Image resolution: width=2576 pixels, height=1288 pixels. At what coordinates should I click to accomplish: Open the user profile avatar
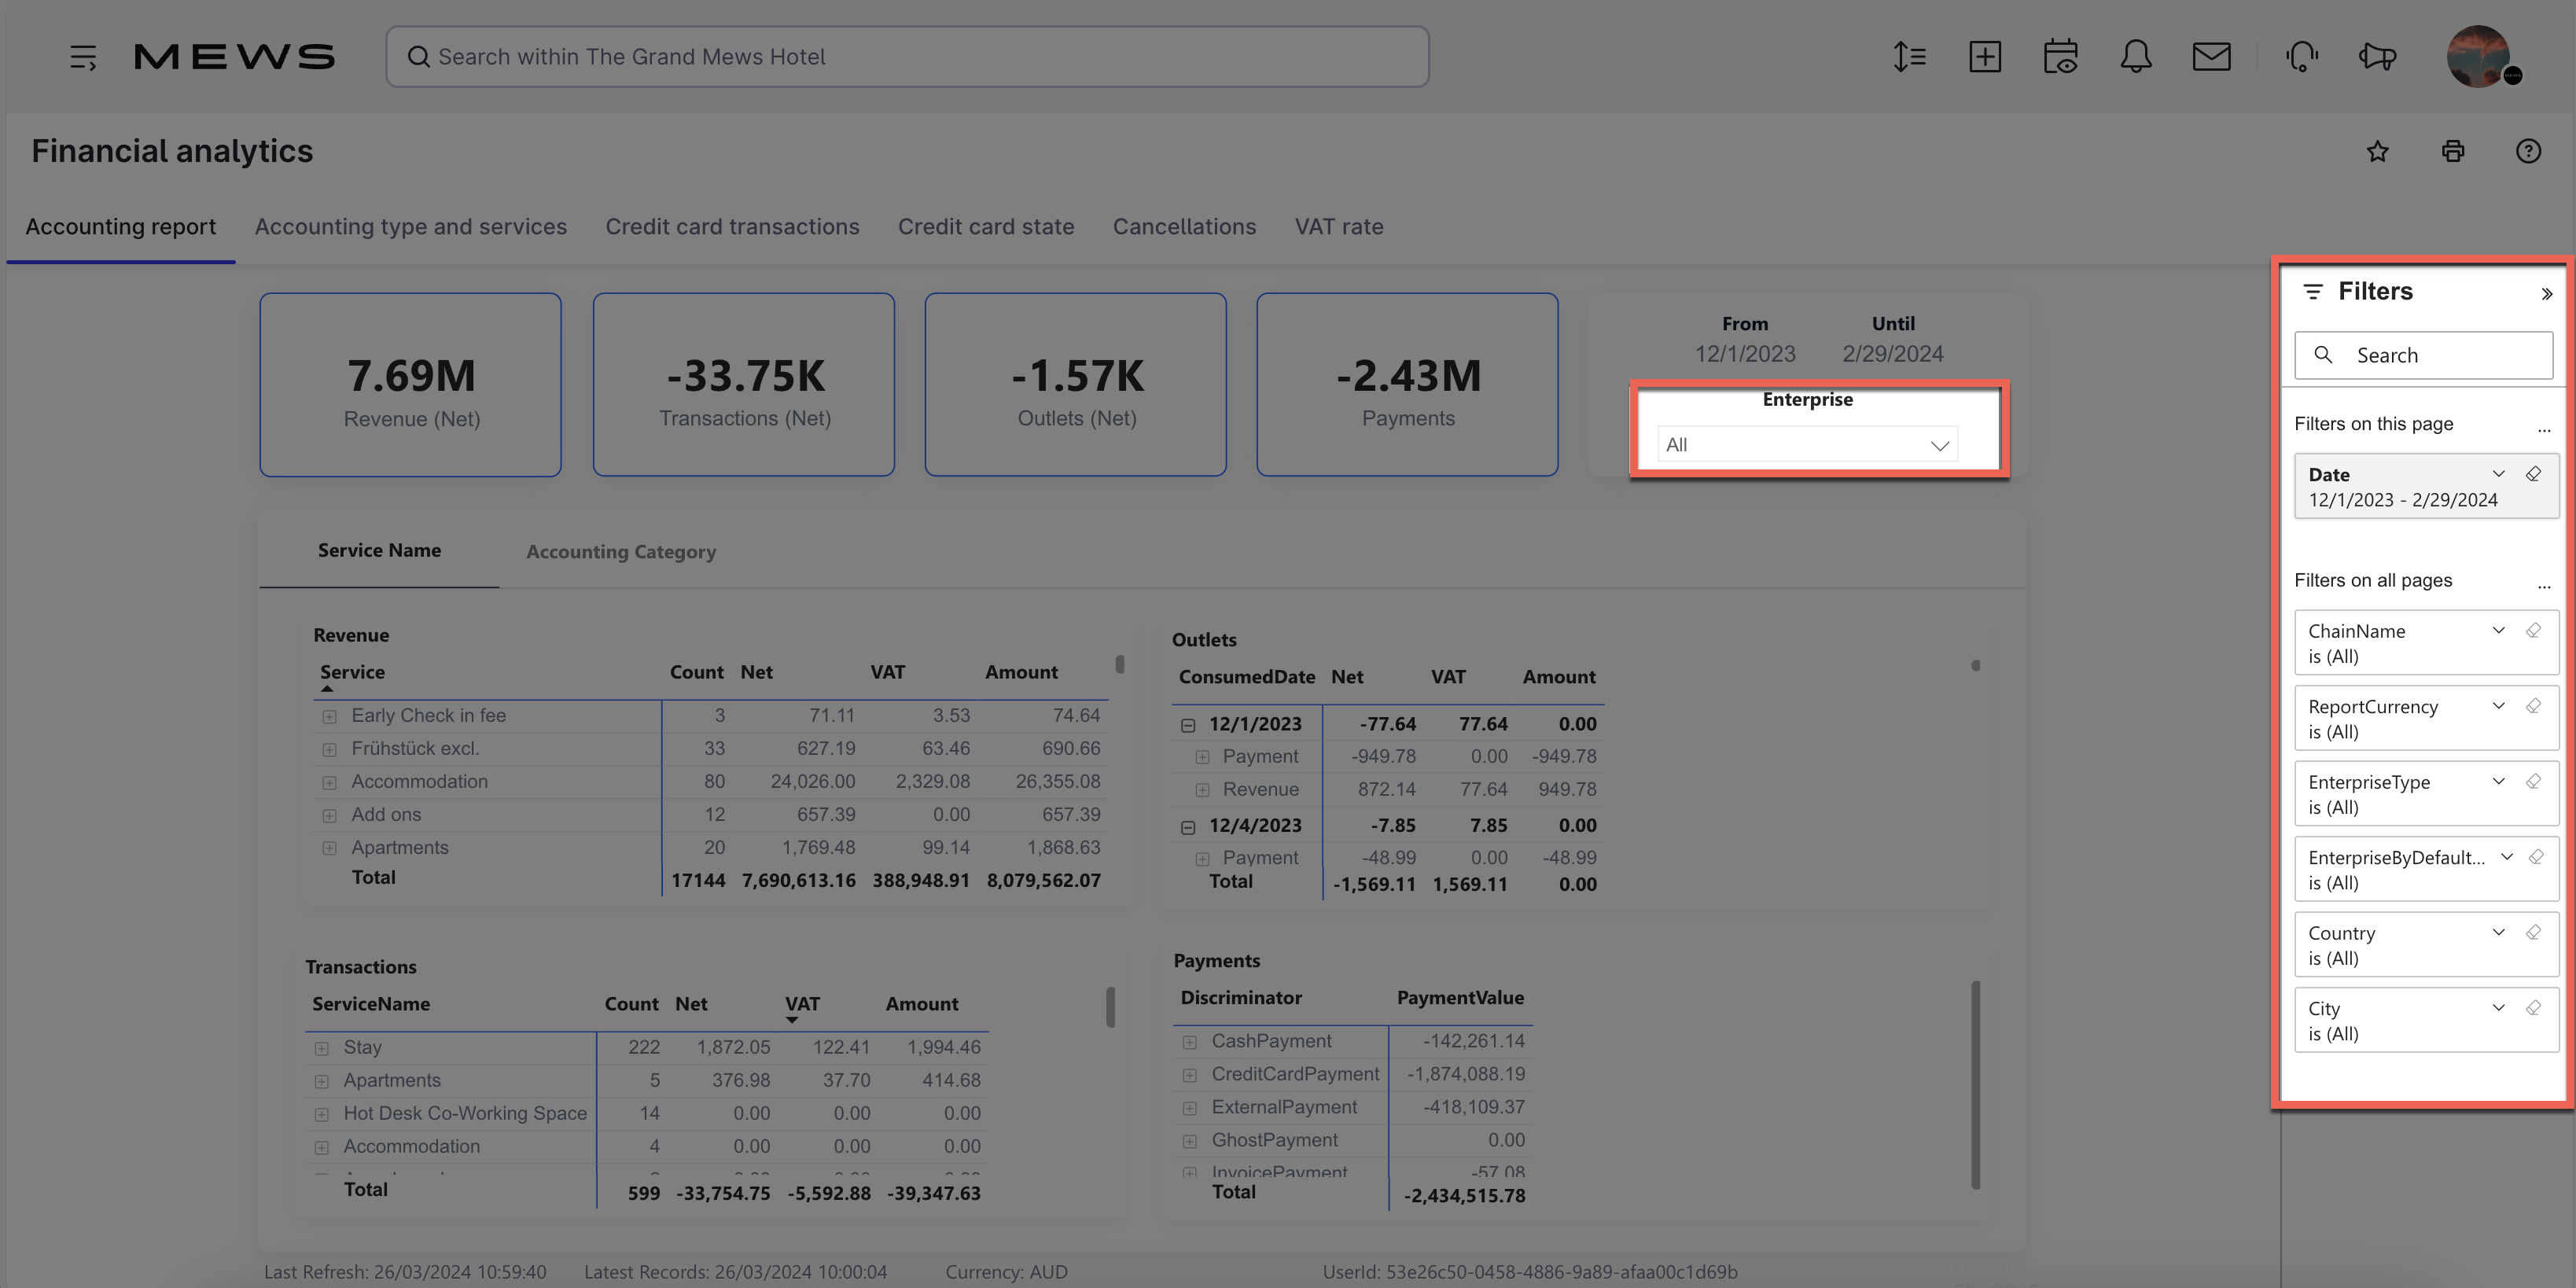(2480, 57)
